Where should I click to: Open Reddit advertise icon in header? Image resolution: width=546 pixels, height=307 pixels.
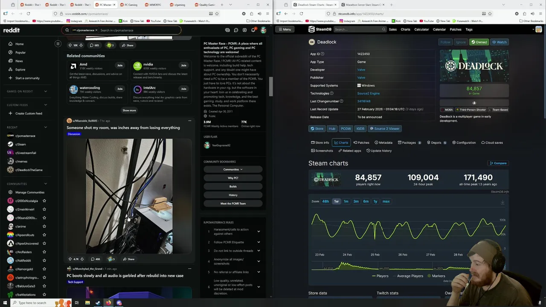(227, 30)
